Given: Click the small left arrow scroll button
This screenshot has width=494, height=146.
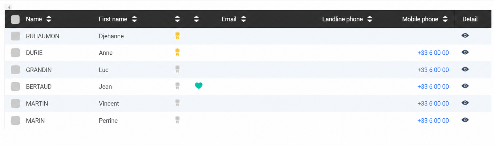Looking at the screenshot, I should 9,7.
